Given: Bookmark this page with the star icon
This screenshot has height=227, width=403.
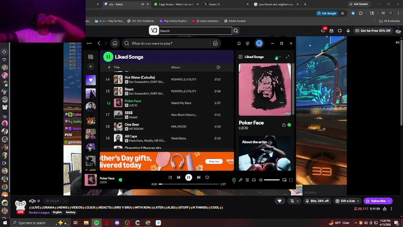Looking at the screenshot, I should [x=343, y=13].
